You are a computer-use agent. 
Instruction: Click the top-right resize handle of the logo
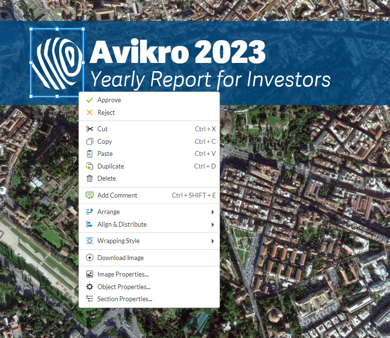[x=83, y=29]
